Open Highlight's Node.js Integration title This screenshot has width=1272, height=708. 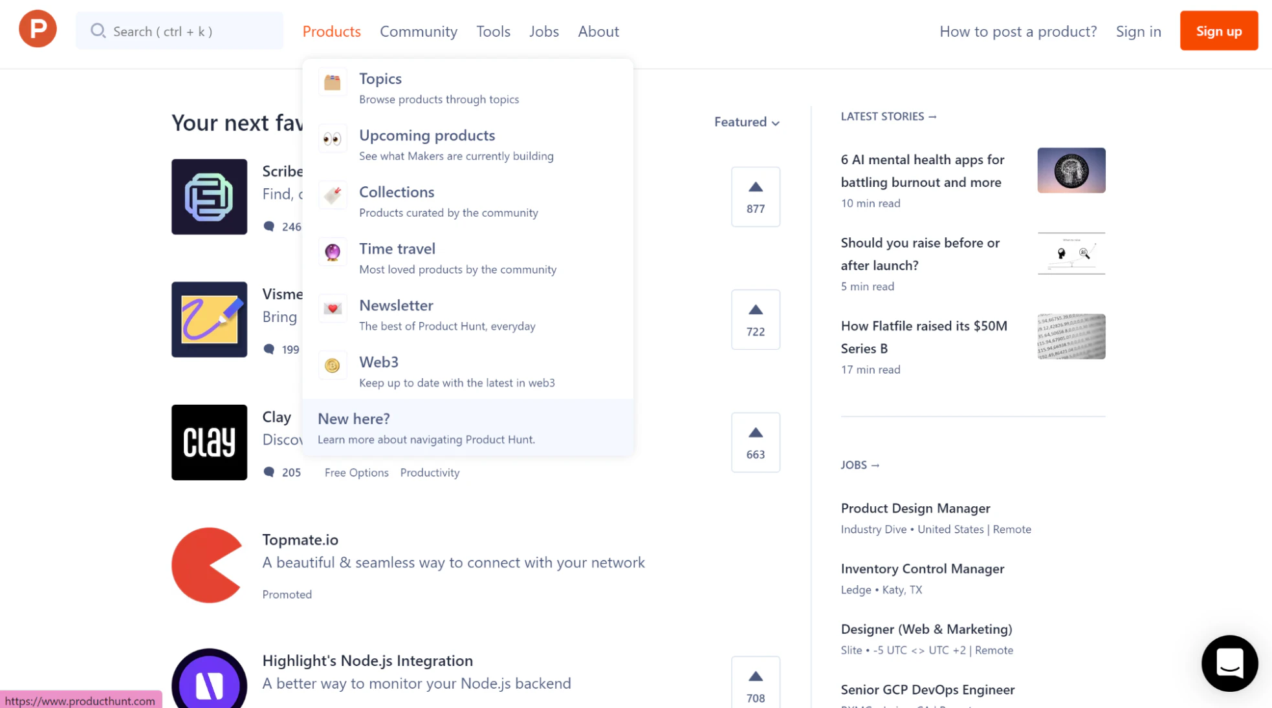coord(367,661)
